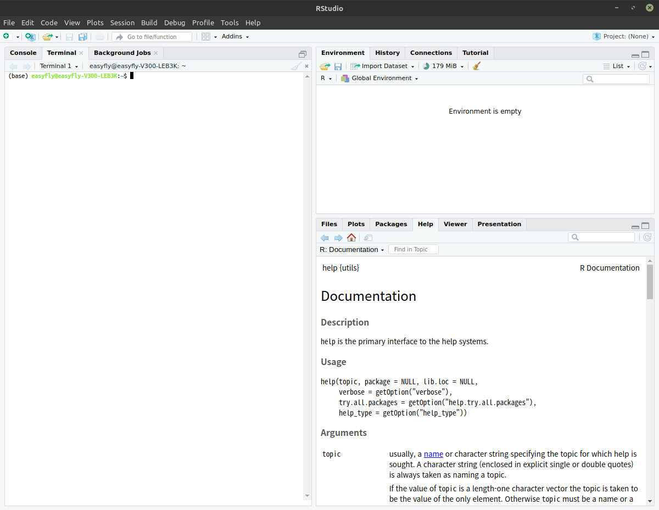659x510 pixels.
Task: Click the Create a project icon
Action: click(30, 37)
